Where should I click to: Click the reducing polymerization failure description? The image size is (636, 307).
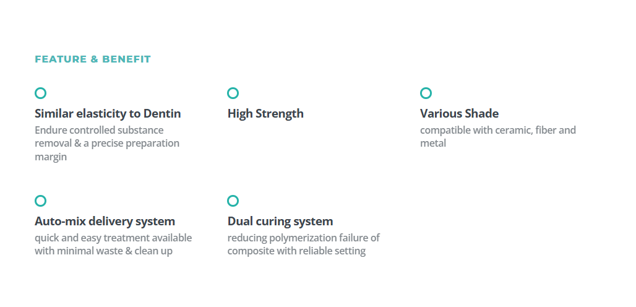(x=303, y=244)
